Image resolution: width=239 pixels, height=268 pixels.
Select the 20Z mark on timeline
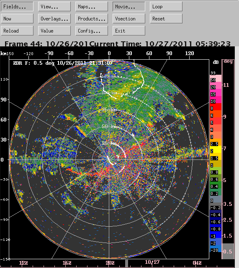coord(110,263)
